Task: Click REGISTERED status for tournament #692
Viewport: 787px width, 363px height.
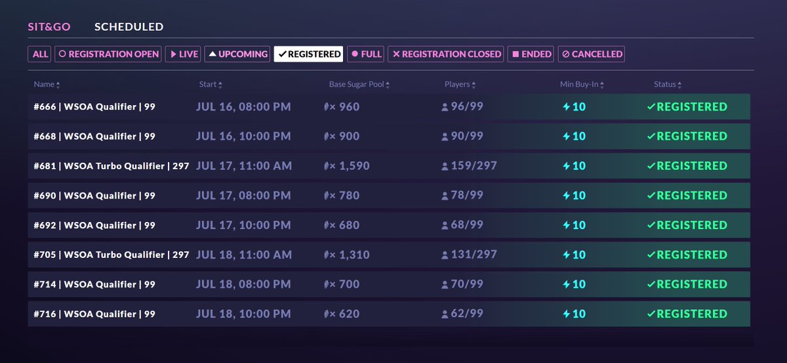Action: (687, 224)
